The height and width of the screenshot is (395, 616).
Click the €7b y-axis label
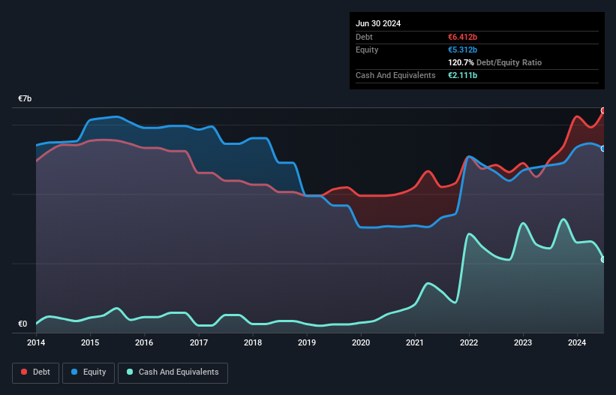[25, 98]
